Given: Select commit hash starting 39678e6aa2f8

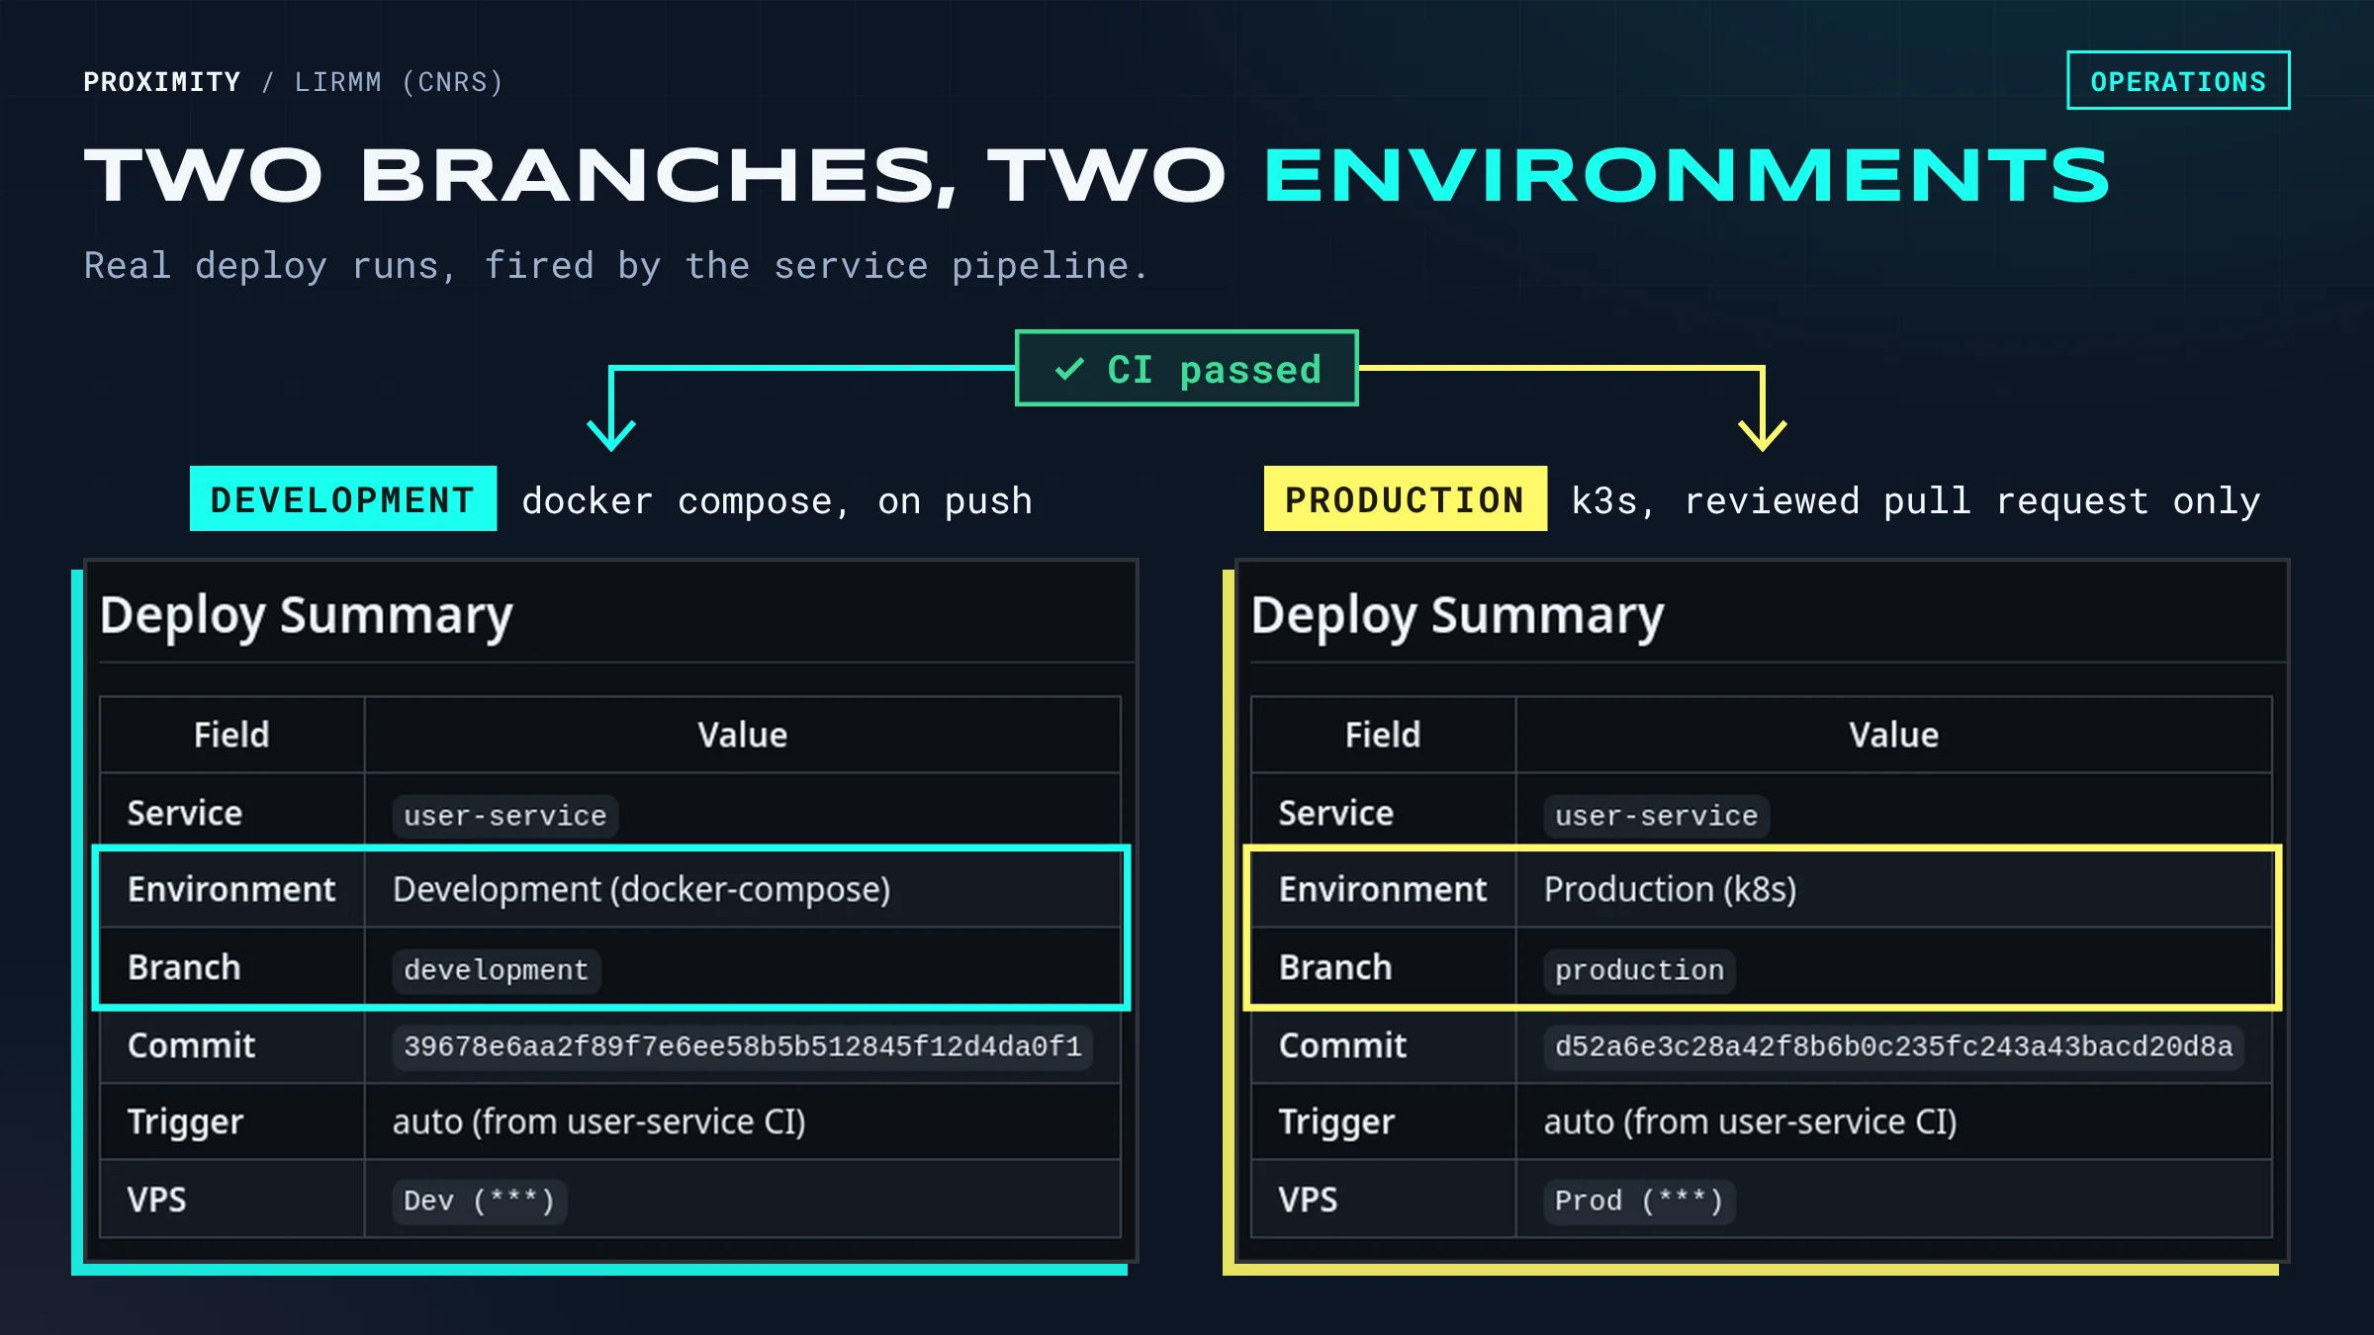Looking at the screenshot, I should click(743, 1046).
